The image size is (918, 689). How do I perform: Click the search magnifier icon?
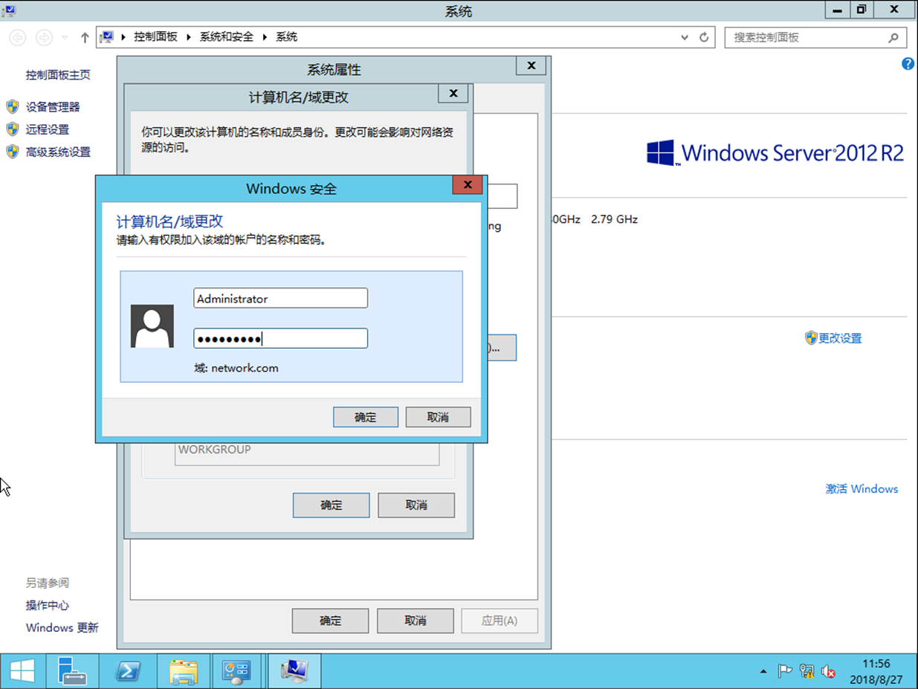click(893, 37)
